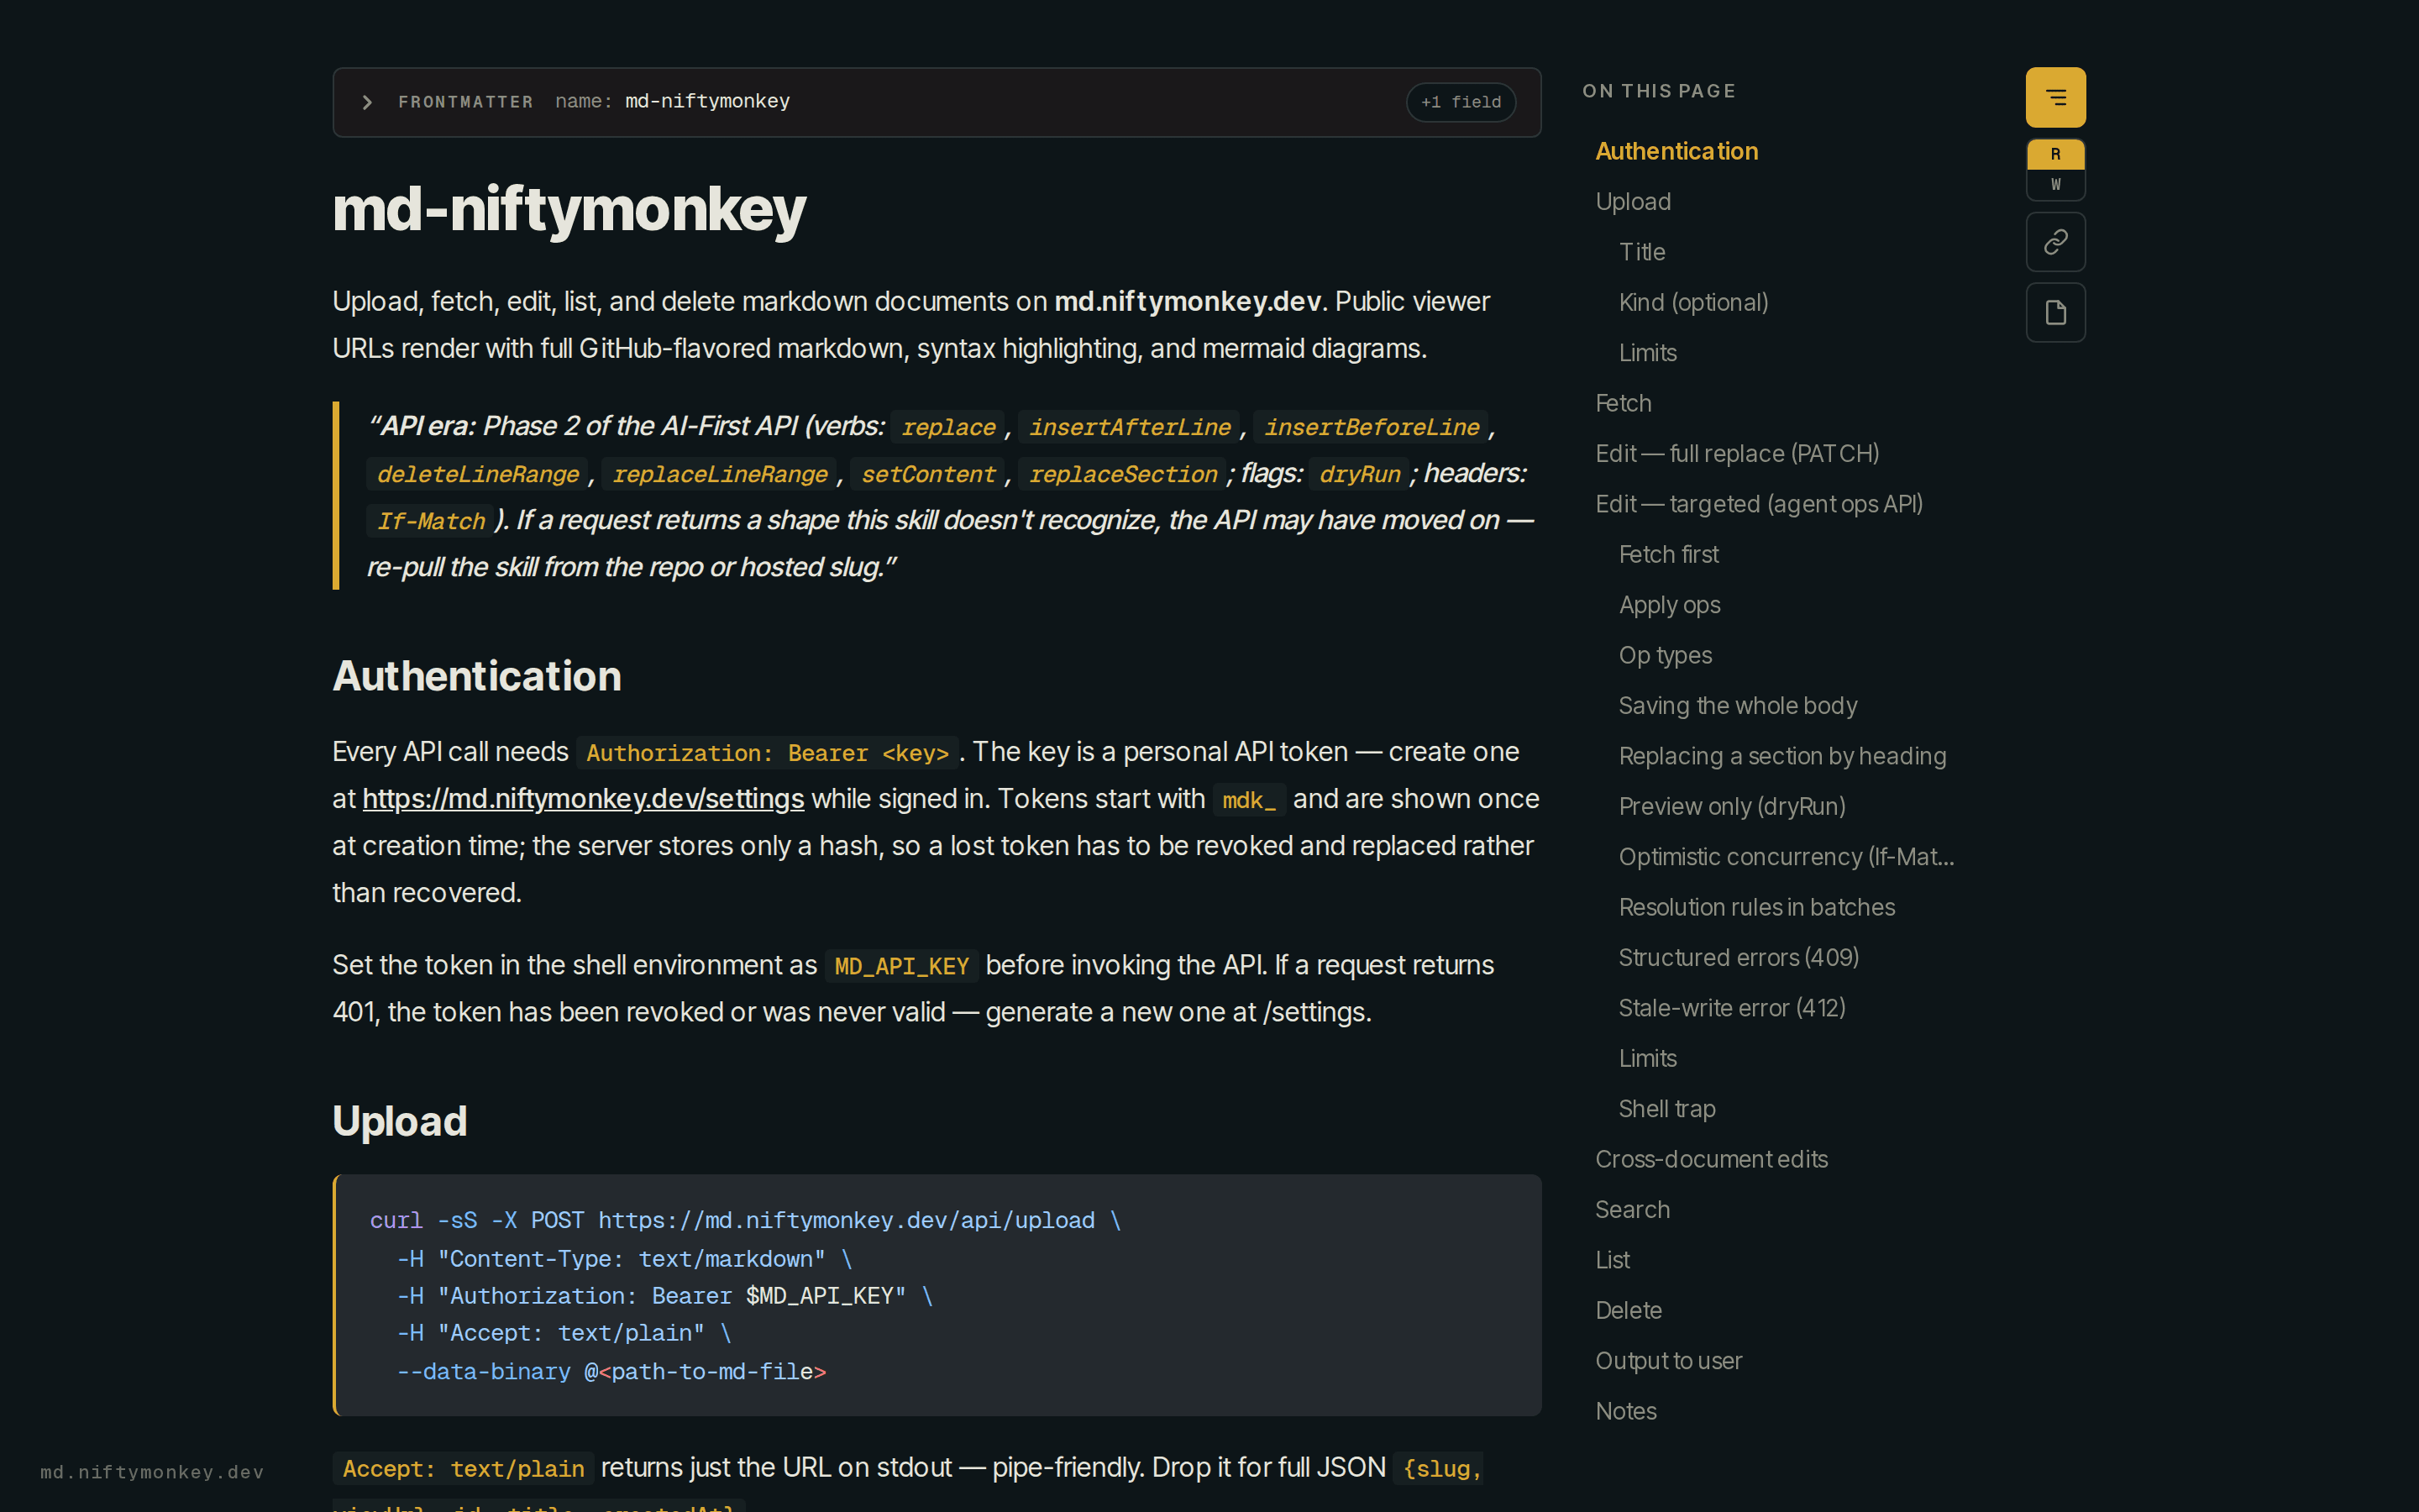Click the document file icon button
Viewport: 2419px width, 1512px height.
pos(2055,313)
